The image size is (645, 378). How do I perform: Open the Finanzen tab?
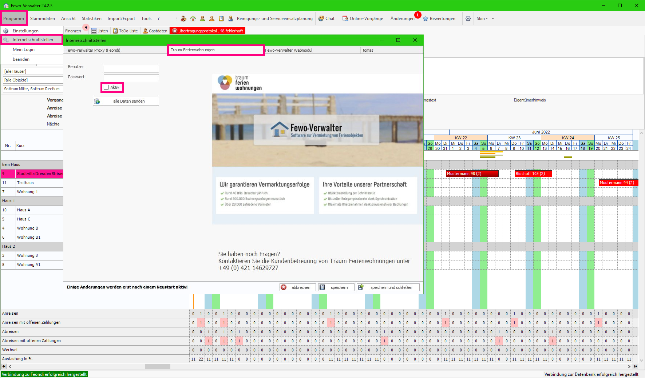click(x=73, y=31)
